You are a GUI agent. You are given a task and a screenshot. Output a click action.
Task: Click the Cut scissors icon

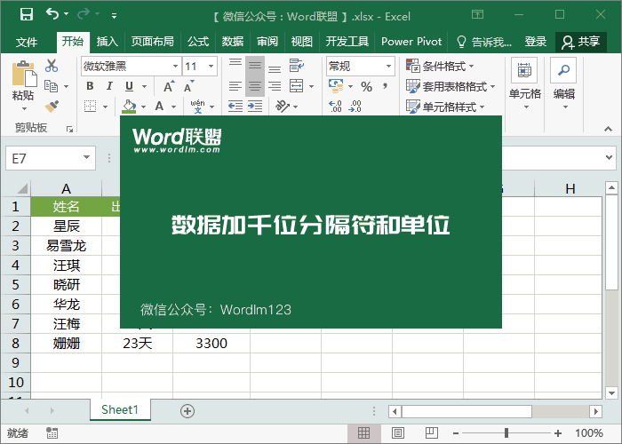(52, 66)
